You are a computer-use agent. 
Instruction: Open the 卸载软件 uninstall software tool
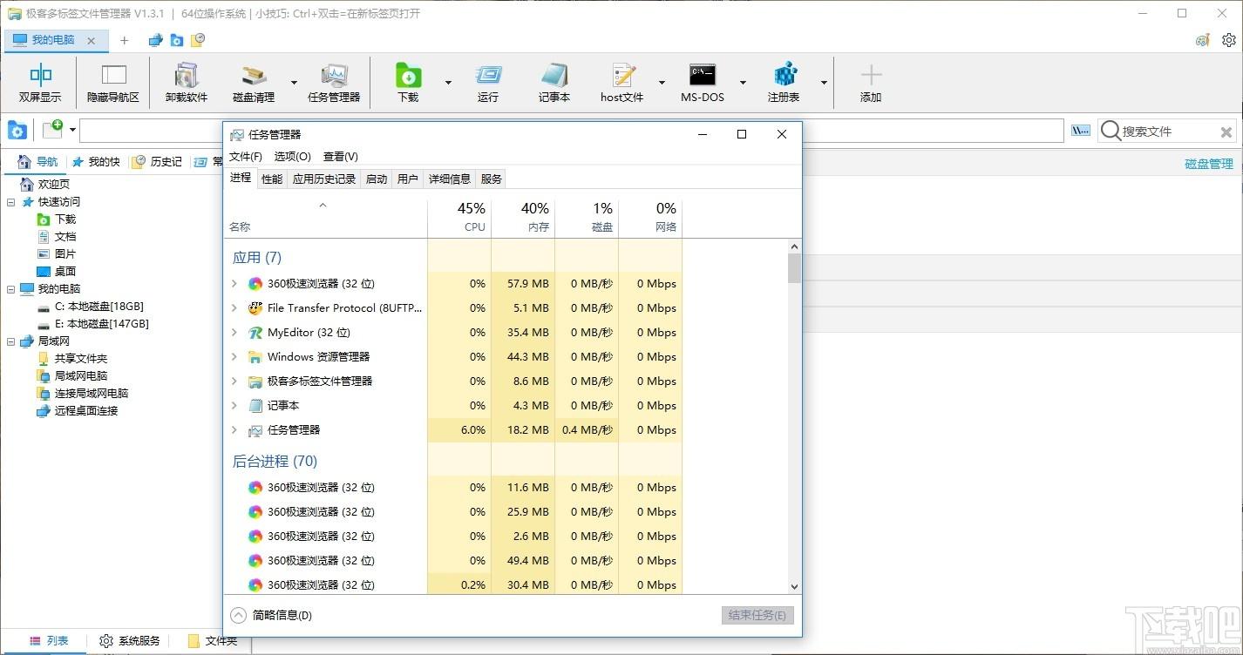pyautogui.click(x=187, y=83)
